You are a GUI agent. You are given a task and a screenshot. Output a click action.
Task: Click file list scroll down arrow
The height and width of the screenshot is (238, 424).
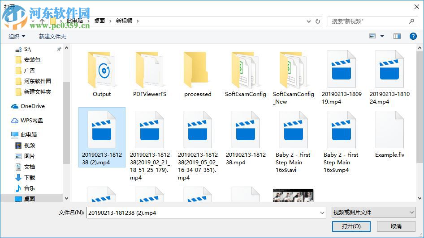(x=420, y=198)
